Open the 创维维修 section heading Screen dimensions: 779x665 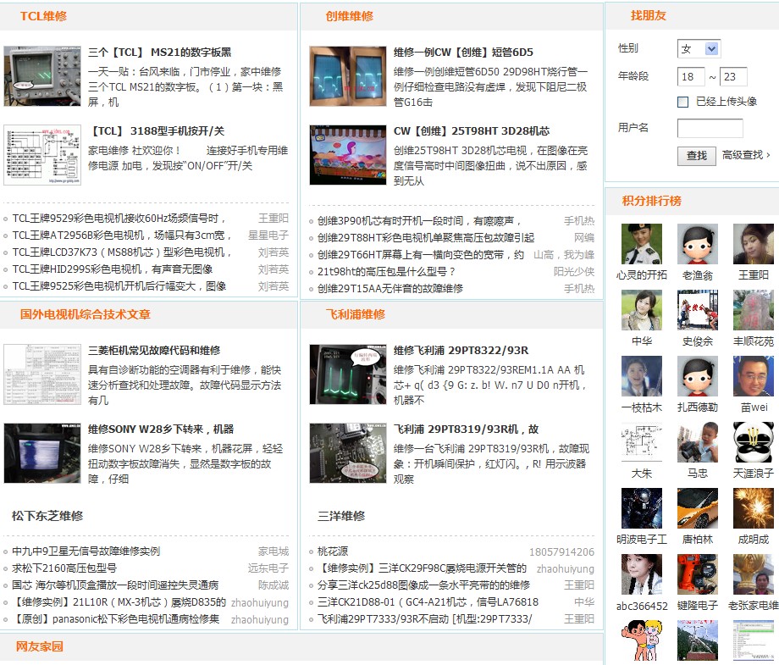click(x=349, y=16)
